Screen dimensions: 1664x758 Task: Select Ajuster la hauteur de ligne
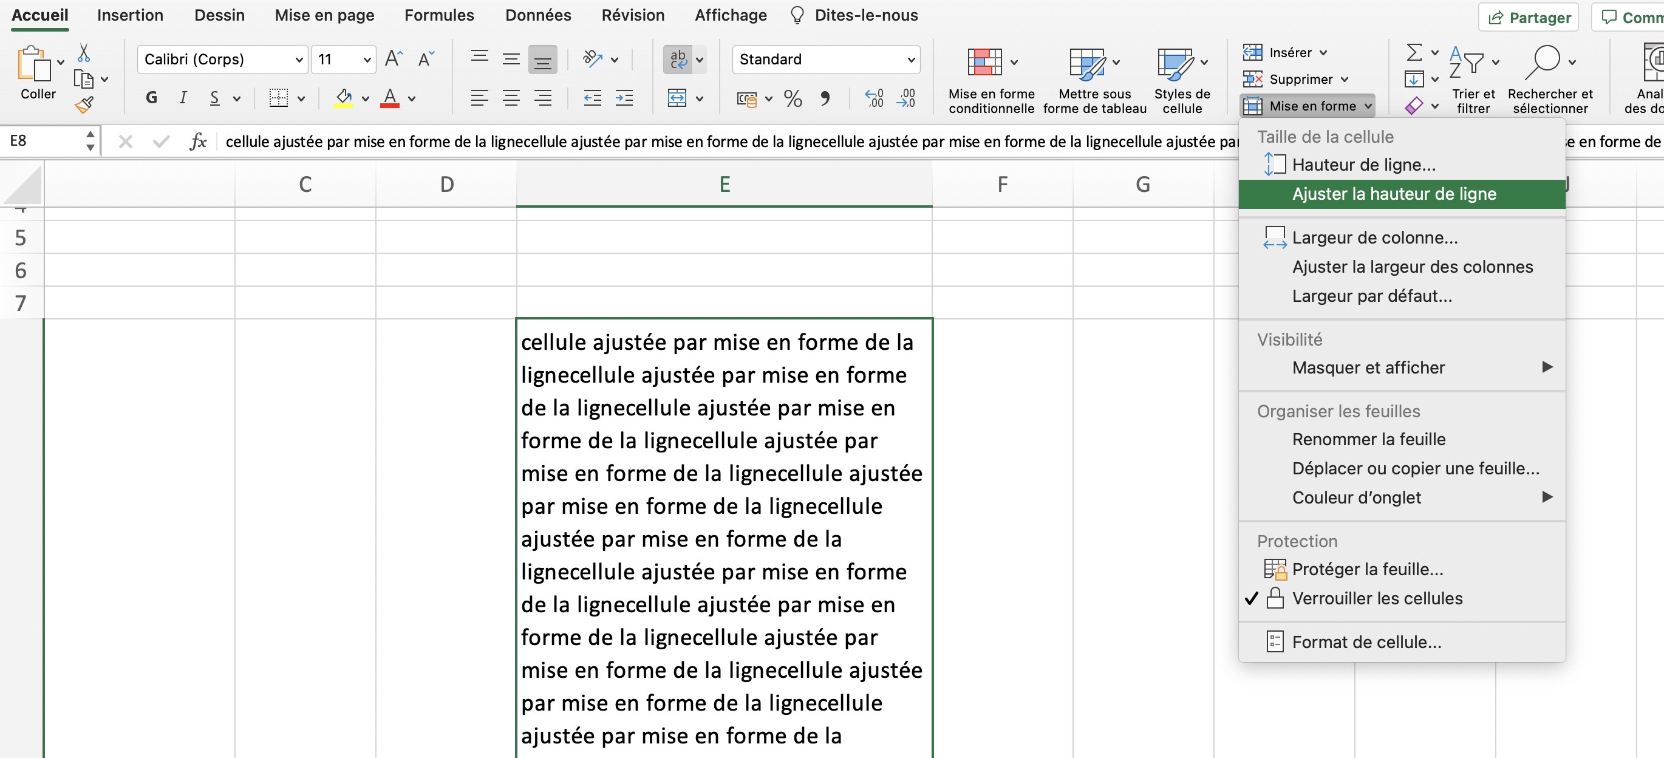[1402, 194]
